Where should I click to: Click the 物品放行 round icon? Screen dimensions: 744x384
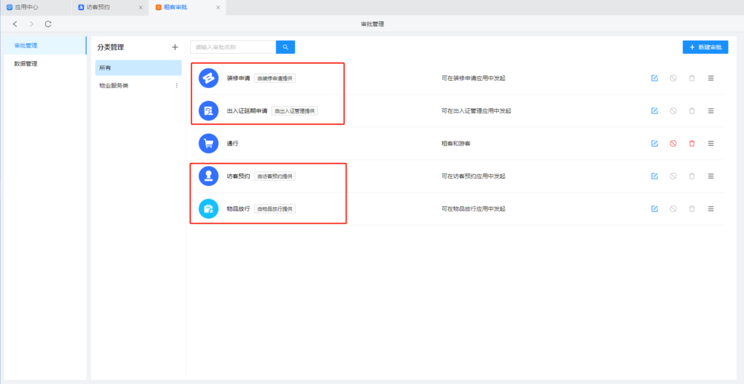(x=208, y=209)
